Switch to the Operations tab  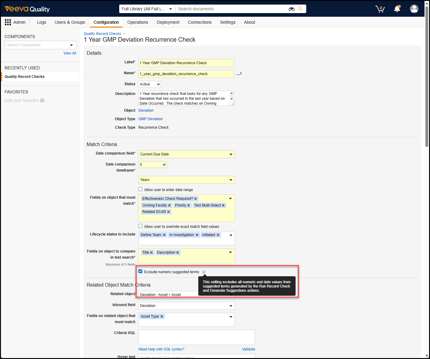pos(137,22)
